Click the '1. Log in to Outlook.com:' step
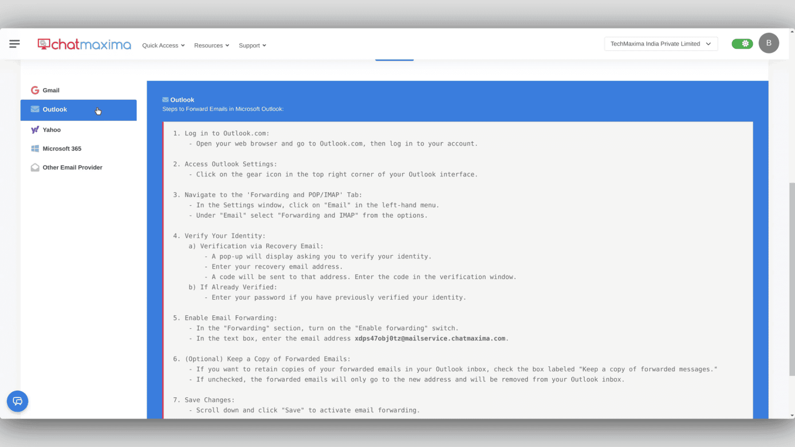Screen dimensions: 795x447 pos(221,133)
